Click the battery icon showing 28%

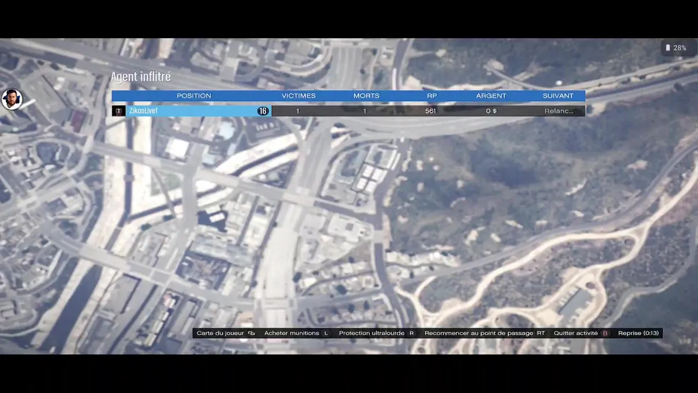(668, 48)
